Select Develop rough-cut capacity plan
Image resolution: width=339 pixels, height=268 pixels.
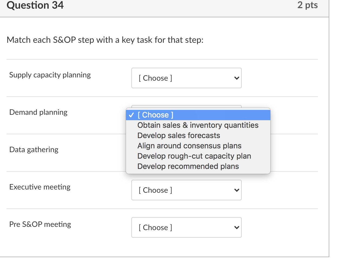point(194,156)
